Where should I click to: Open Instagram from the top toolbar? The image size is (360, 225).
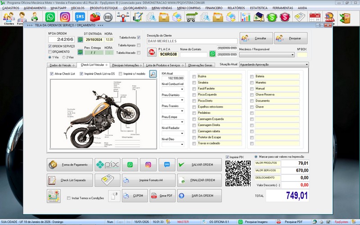[x=65, y=17]
